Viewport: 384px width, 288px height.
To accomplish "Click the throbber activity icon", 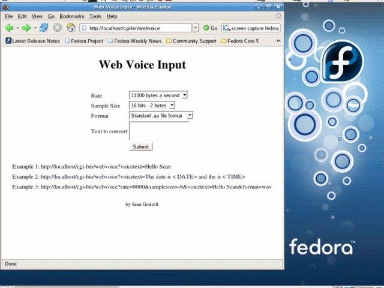I will coord(278,16).
